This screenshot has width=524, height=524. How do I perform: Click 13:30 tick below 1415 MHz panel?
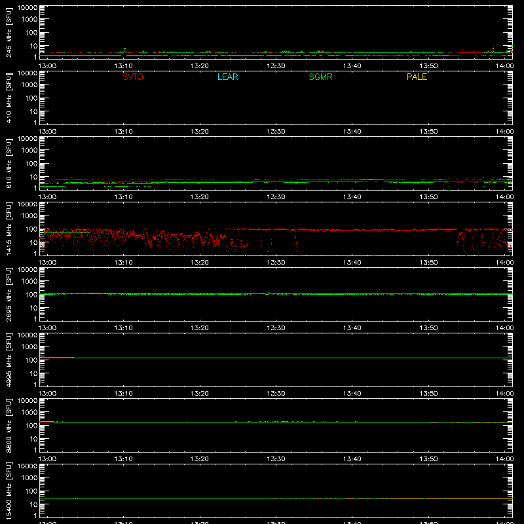276,263
